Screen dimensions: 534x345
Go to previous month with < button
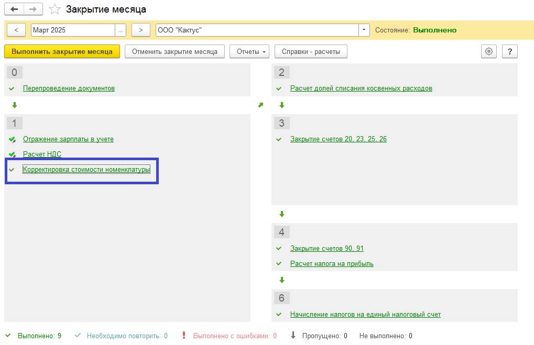click(16, 30)
